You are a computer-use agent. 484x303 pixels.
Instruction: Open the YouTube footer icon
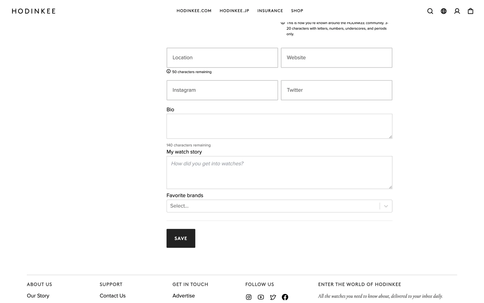(261, 297)
